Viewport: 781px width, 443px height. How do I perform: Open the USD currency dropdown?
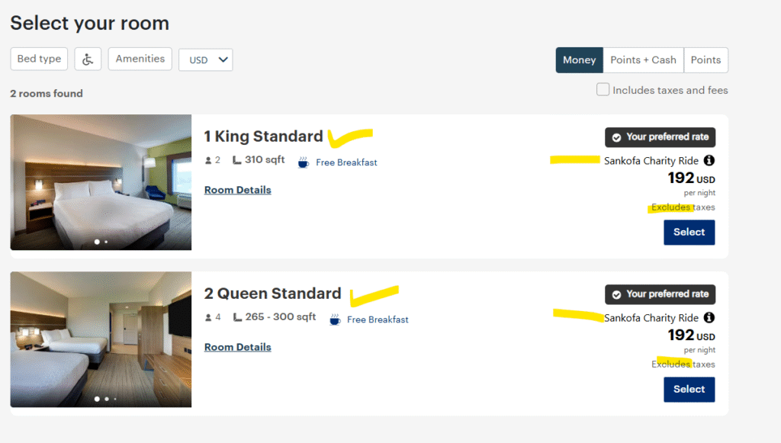(205, 60)
